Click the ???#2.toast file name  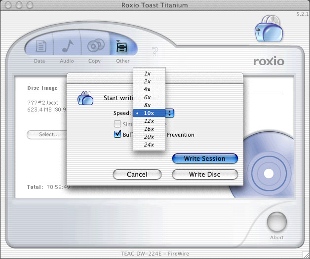[42, 103]
